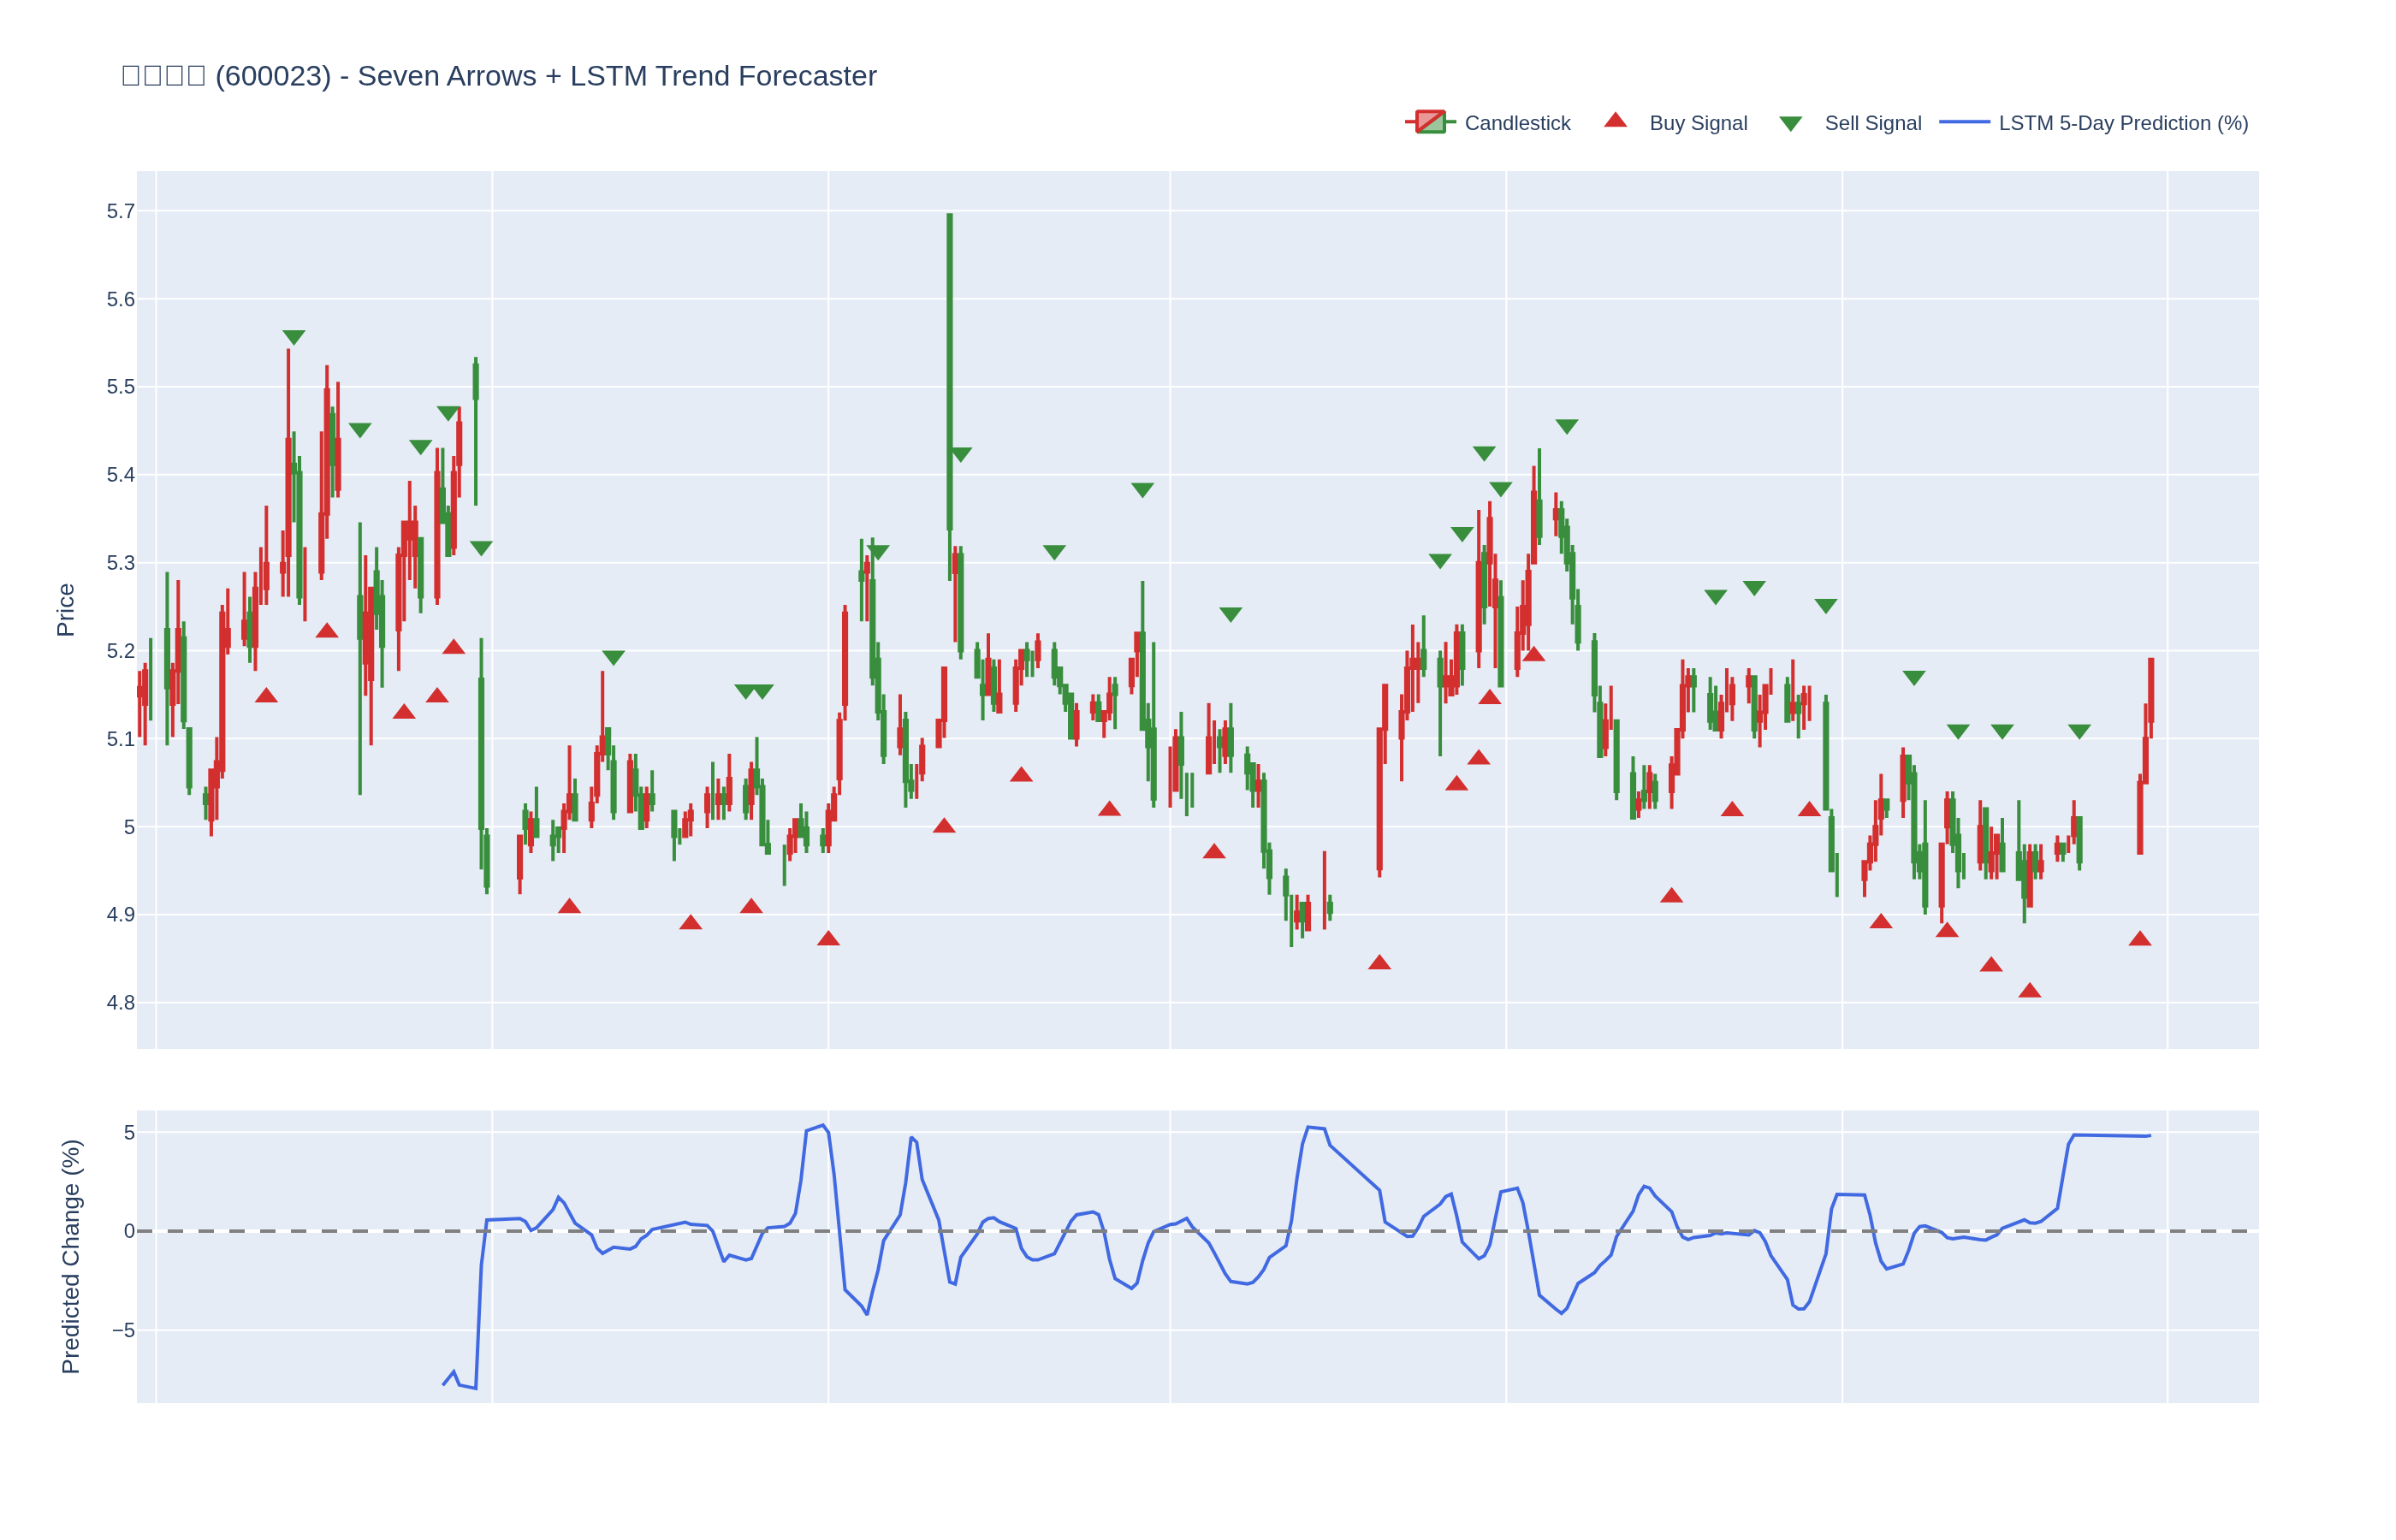The height and width of the screenshot is (1540, 2396).
Task: Click the red Buy Signal legend triangle
Action: [x=1615, y=121]
